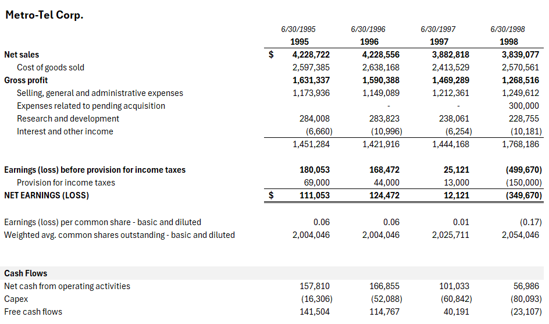Click pre-tax earnings value 180,053
Image resolution: width=549 pixels, height=324 pixels.
[315, 170]
